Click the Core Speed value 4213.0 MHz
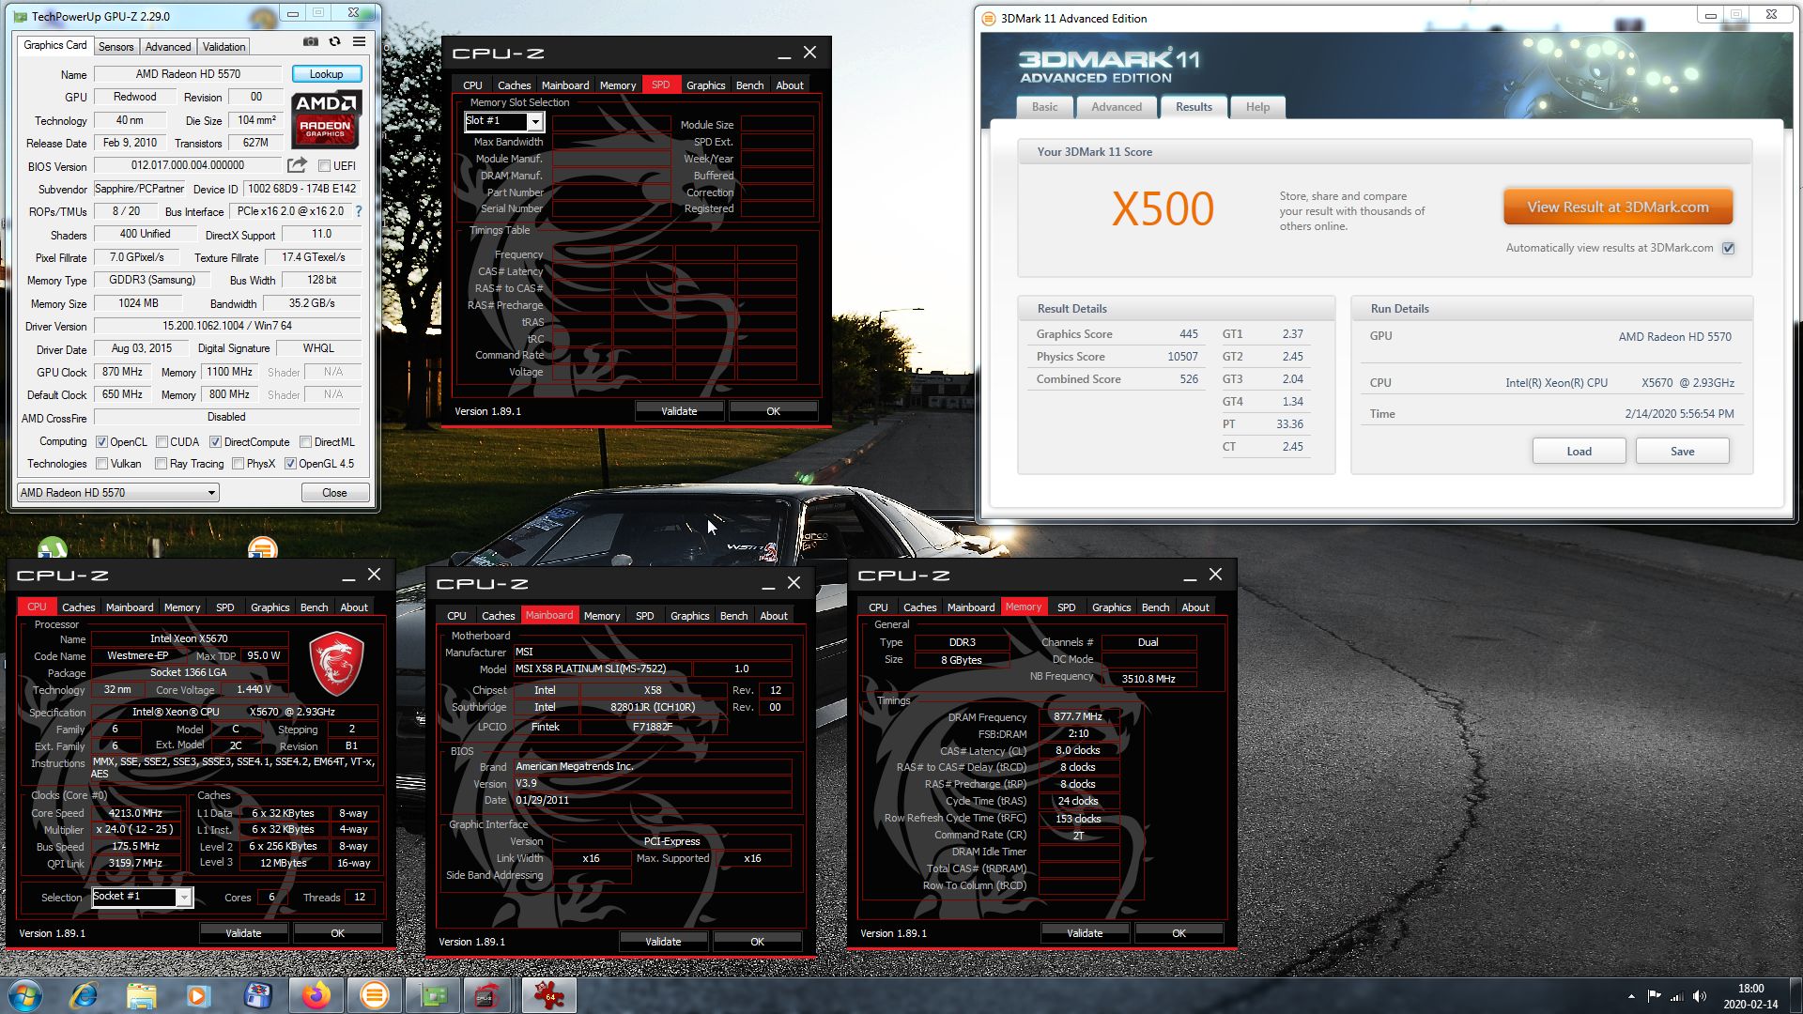1803x1014 pixels. [137, 814]
